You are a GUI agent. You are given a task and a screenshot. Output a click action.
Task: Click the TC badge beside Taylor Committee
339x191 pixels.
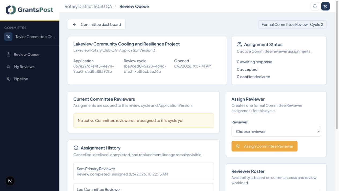pyautogui.click(x=8, y=37)
